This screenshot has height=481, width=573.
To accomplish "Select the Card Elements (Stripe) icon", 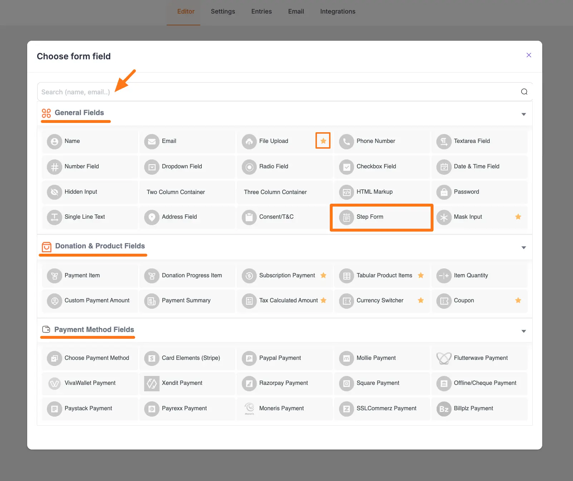I will [152, 358].
